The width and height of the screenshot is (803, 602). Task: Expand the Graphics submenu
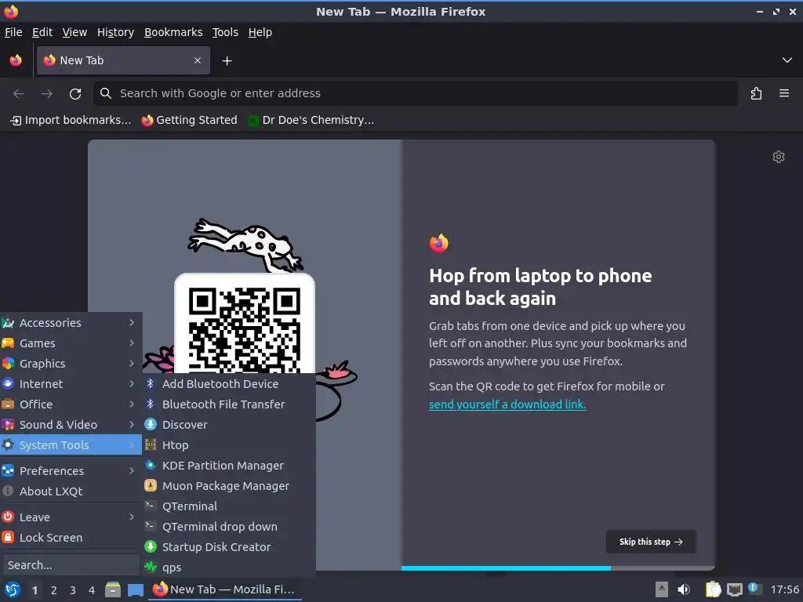click(x=71, y=364)
